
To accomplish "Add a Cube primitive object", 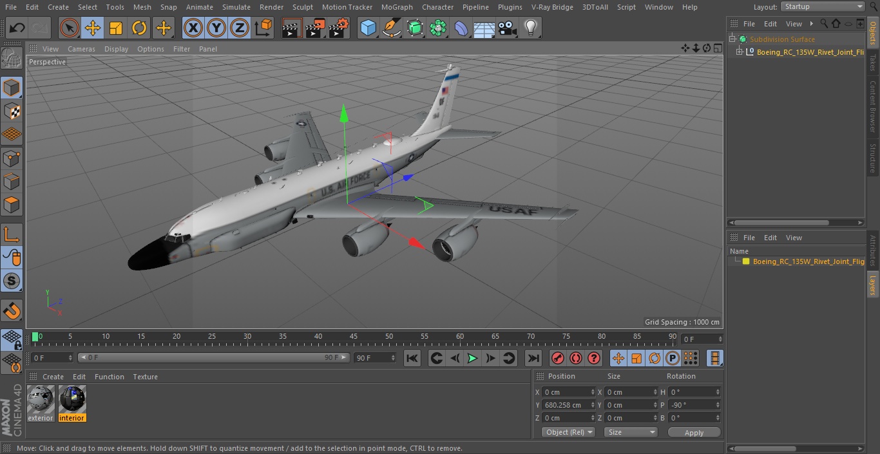I will point(368,28).
